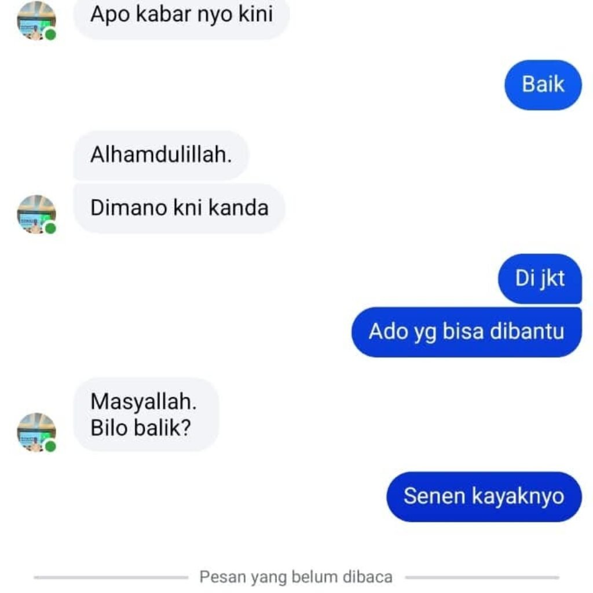The height and width of the screenshot is (593, 593).
Task: Tap the 'Senen kayaknyo' sent message
Action: click(484, 496)
